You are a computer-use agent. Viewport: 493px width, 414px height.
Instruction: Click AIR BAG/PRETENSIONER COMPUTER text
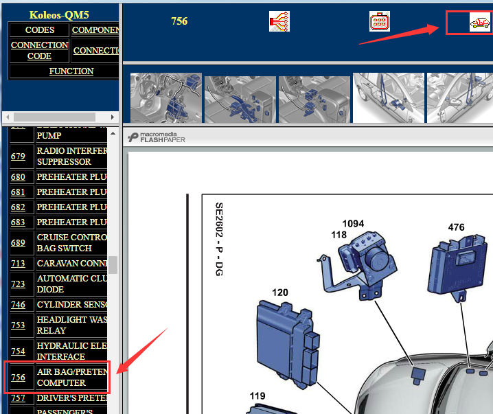[x=72, y=377]
